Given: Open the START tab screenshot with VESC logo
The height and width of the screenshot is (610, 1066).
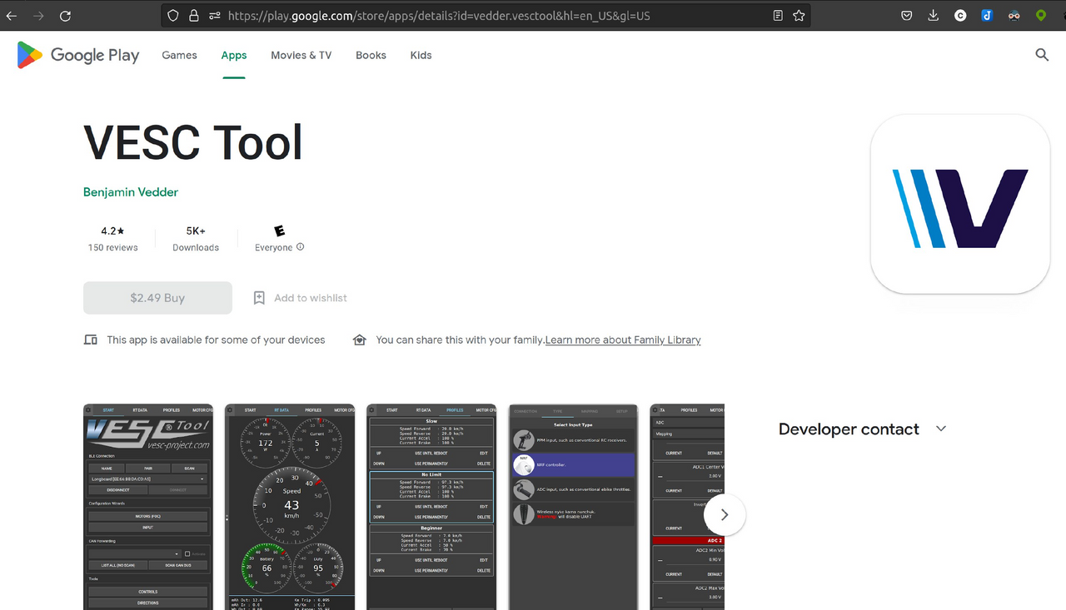Looking at the screenshot, I should 148,507.
